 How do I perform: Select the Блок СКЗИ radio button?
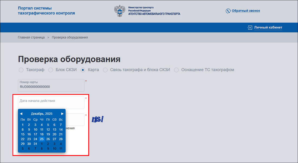click(51, 70)
